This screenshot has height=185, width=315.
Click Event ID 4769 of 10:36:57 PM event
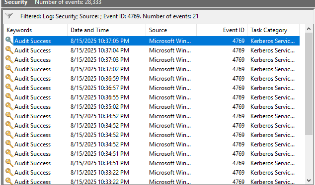(x=238, y=88)
